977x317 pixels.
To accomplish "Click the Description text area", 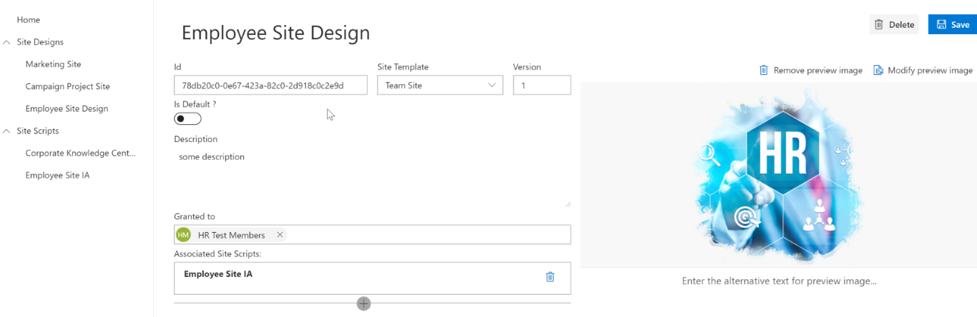I will [x=373, y=178].
